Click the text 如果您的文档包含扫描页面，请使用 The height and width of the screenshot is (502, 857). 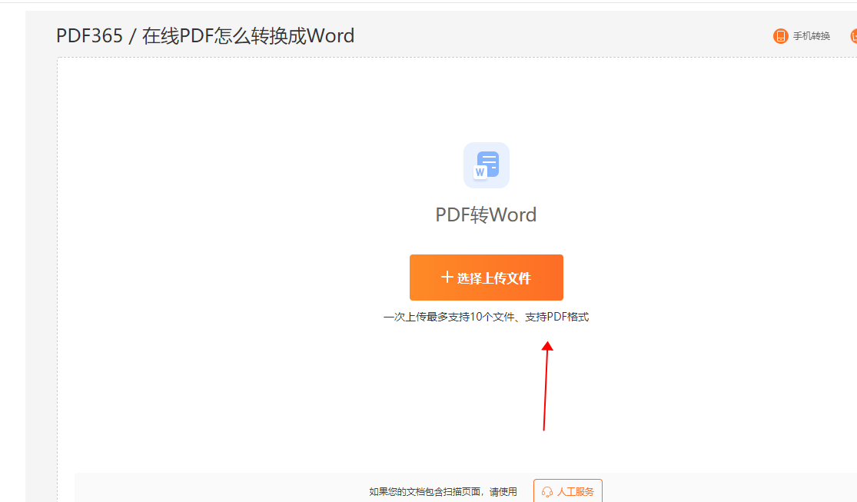coord(443,491)
